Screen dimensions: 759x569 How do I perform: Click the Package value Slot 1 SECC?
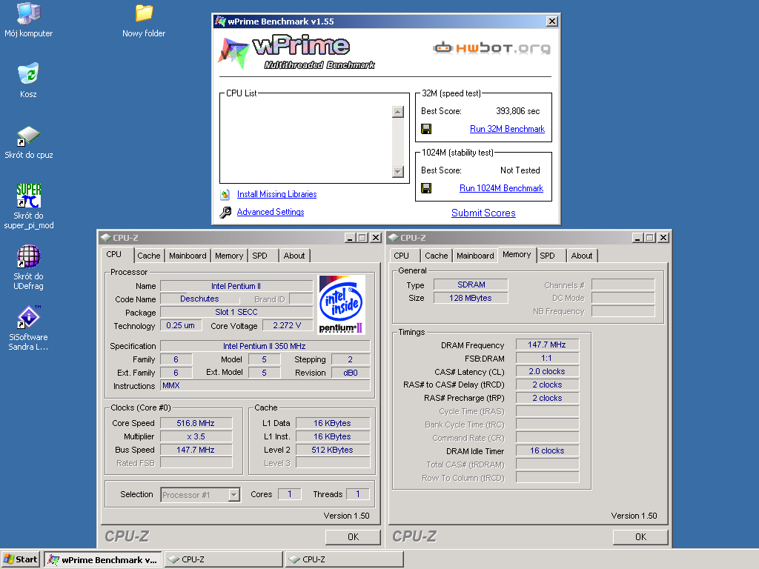coord(236,312)
